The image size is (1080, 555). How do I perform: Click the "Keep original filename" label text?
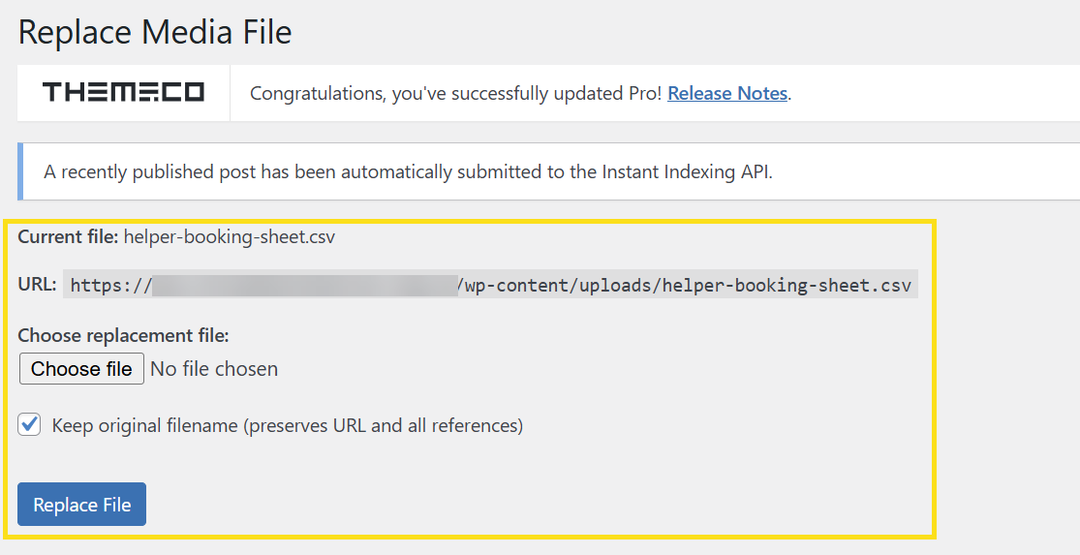(145, 425)
